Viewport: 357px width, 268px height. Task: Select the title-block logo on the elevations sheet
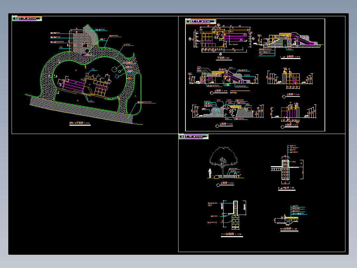coord(201,22)
